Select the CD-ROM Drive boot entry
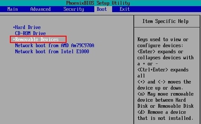 tap(30, 33)
